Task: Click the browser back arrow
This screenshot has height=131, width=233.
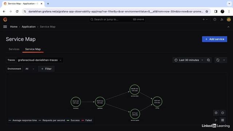Action: tap(4, 11)
